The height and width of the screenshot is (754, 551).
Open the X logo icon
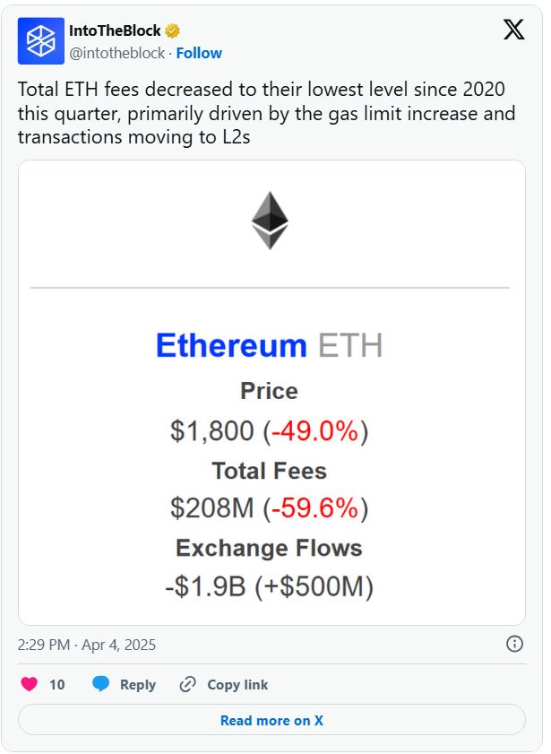point(513,30)
